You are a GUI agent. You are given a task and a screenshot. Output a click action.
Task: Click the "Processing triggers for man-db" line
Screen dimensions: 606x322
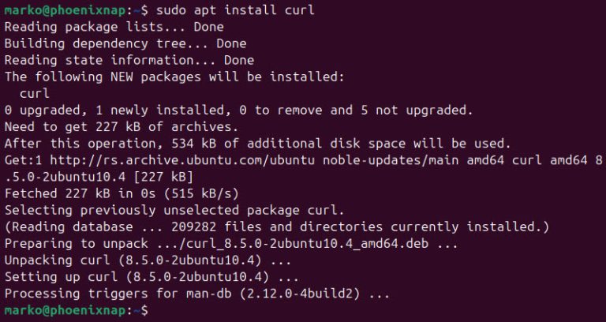click(x=197, y=294)
